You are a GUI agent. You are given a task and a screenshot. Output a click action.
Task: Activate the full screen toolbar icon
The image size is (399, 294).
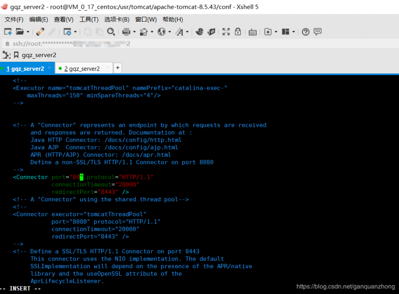click(225, 32)
